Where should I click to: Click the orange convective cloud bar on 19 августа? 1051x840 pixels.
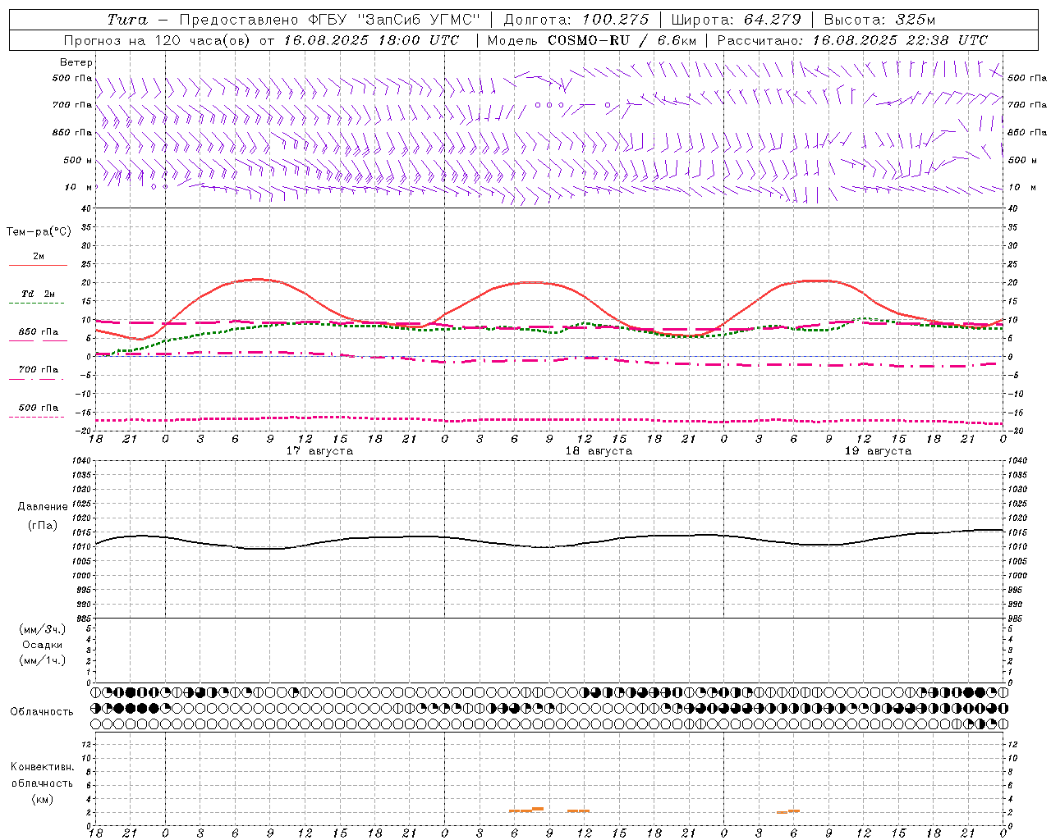coord(788,811)
